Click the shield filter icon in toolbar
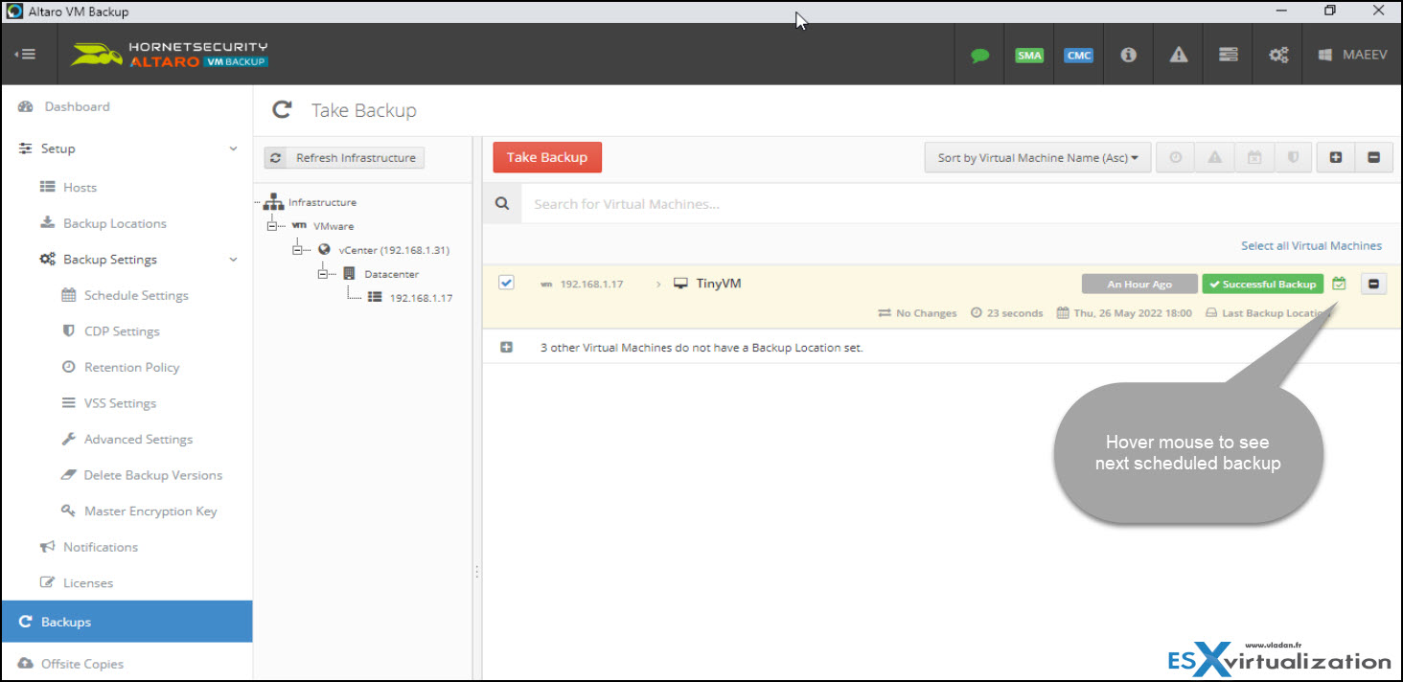The image size is (1403, 682). pos(1292,158)
